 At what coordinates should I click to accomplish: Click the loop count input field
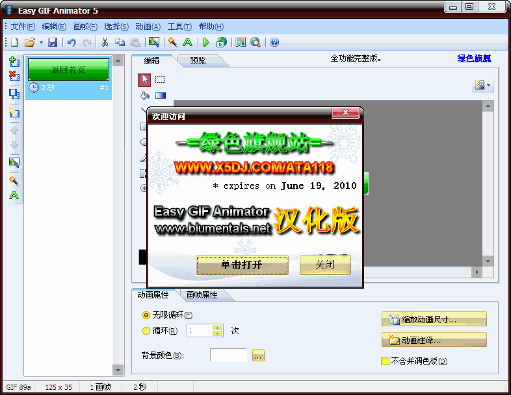click(200, 331)
